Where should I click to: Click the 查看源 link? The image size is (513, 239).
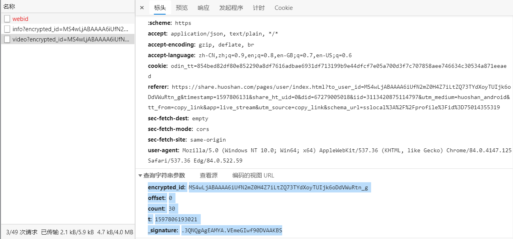[209, 176]
